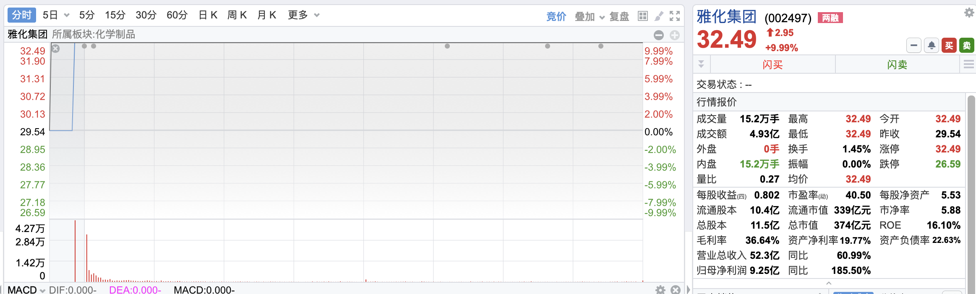
Task: Open the 更多 more periods dropdown
Action: [x=304, y=15]
